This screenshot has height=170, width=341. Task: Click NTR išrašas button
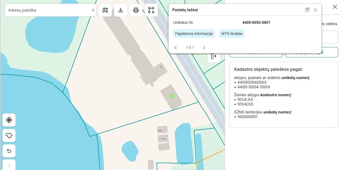tap(232, 34)
